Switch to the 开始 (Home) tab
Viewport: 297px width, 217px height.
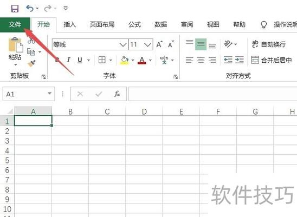(43, 24)
